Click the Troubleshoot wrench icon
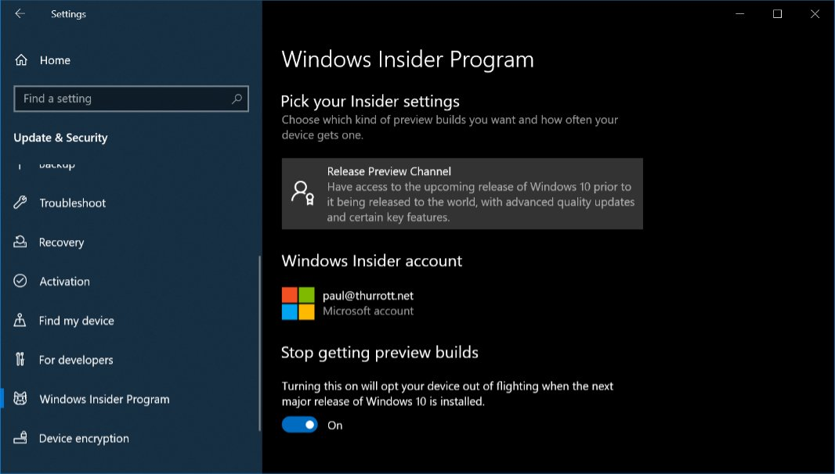The height and width of the screenshot is (474, 835). tap(20, 202)
